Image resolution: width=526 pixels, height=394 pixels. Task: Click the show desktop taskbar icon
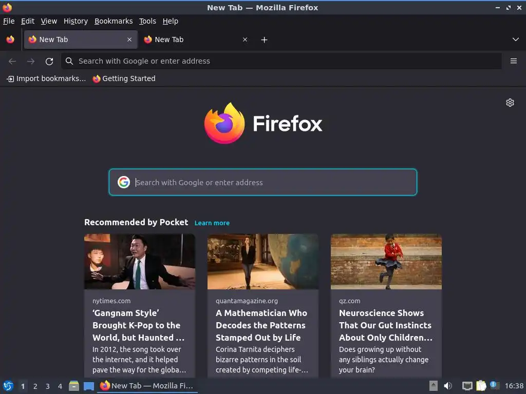click(89, 386)
